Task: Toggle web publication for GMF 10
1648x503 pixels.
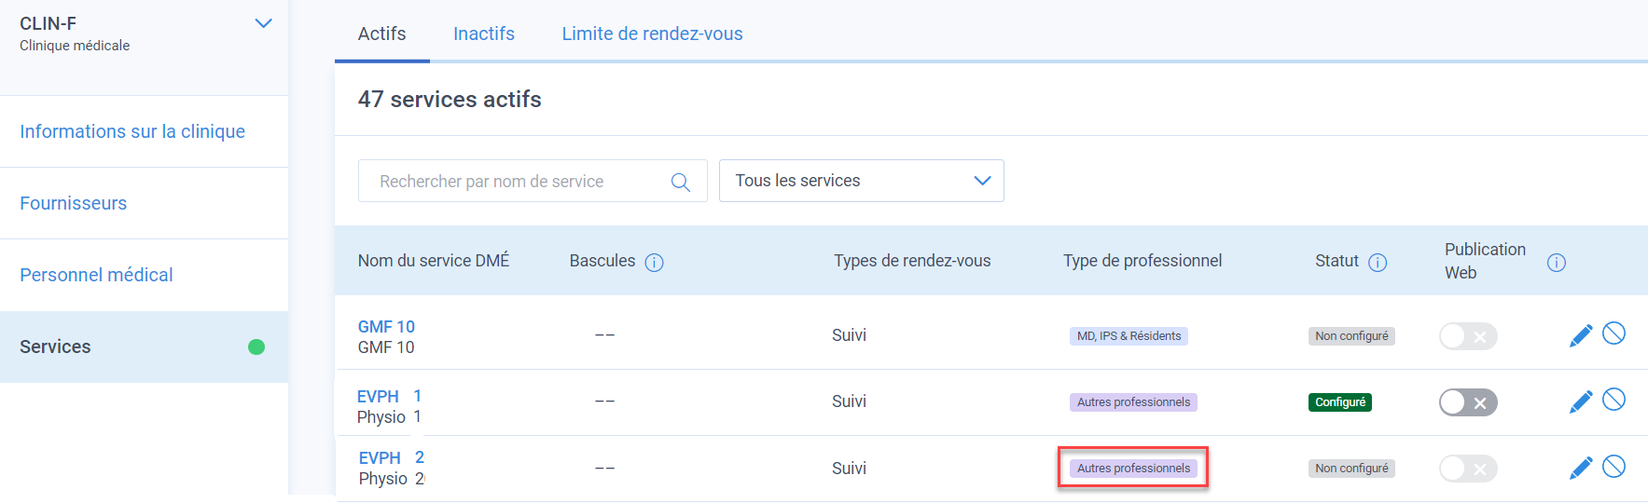Action: tap(1468, 336)
